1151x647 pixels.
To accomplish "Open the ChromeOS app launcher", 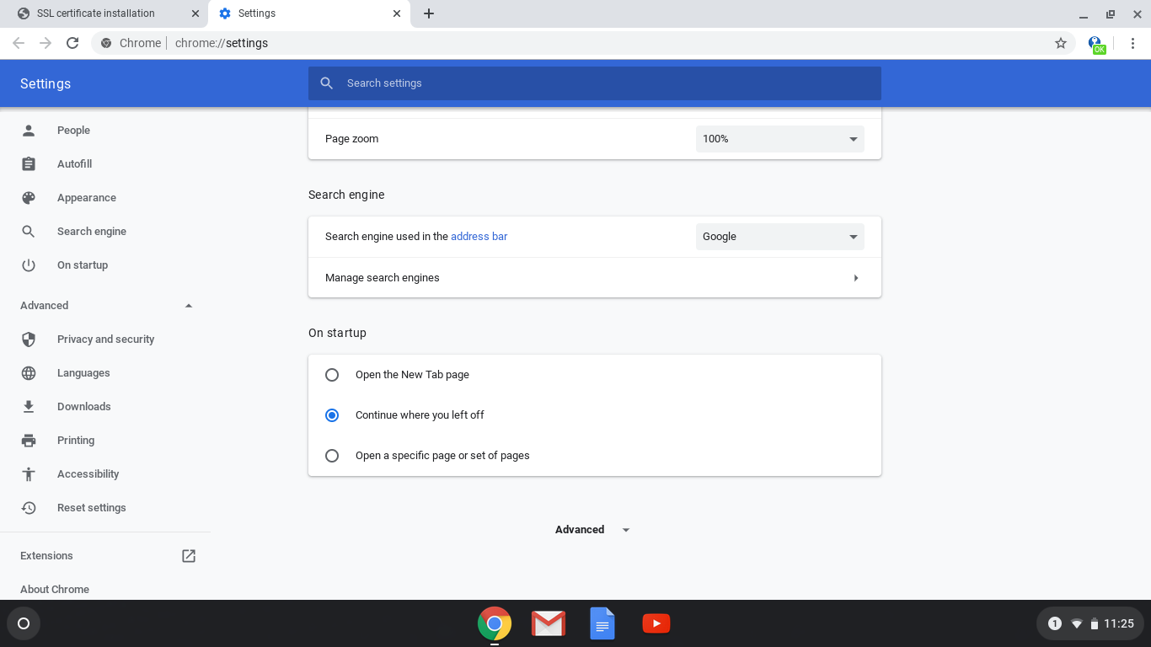I will click(x=23, y=623).
